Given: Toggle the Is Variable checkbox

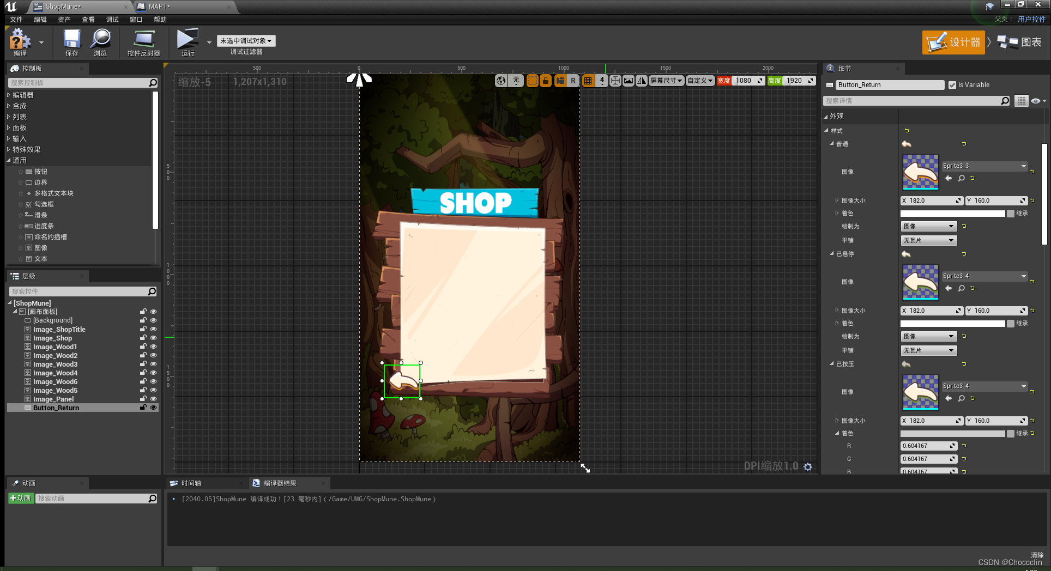Looking at the screenshot, I should point(952,85).
